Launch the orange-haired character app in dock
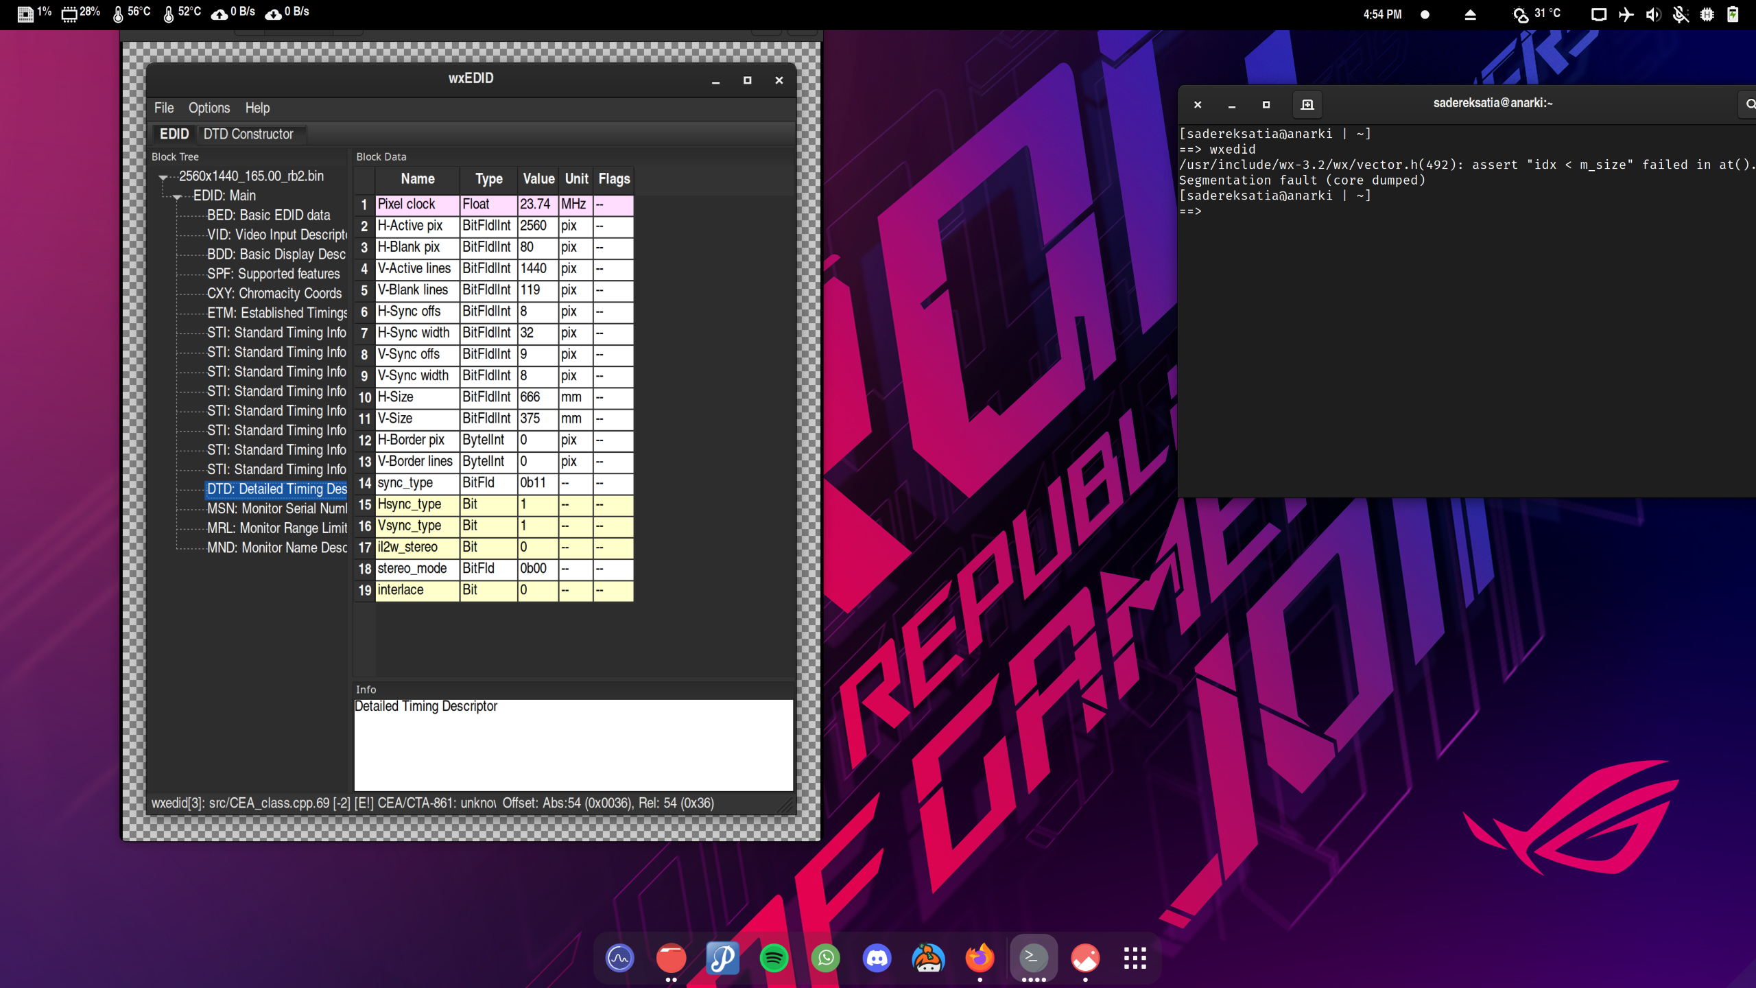The image size is (1756, 988). pyautogui.click(x=928, y=958)
